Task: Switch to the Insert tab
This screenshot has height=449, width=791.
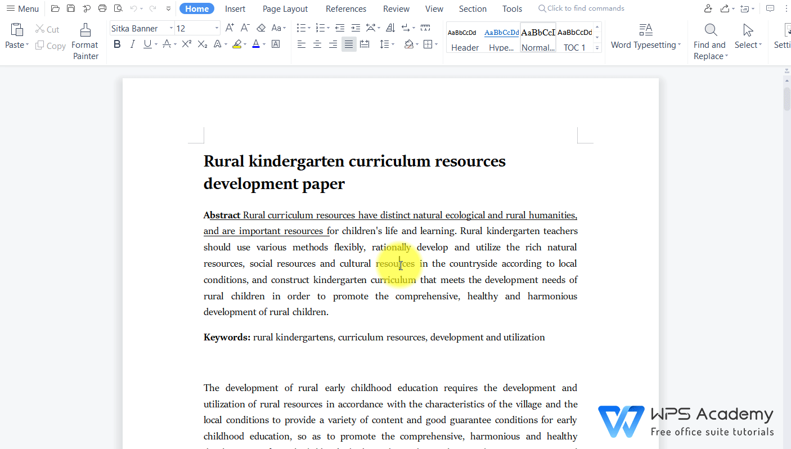Action: pos(235,8)
